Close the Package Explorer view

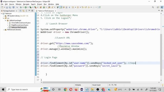[16, 11]
